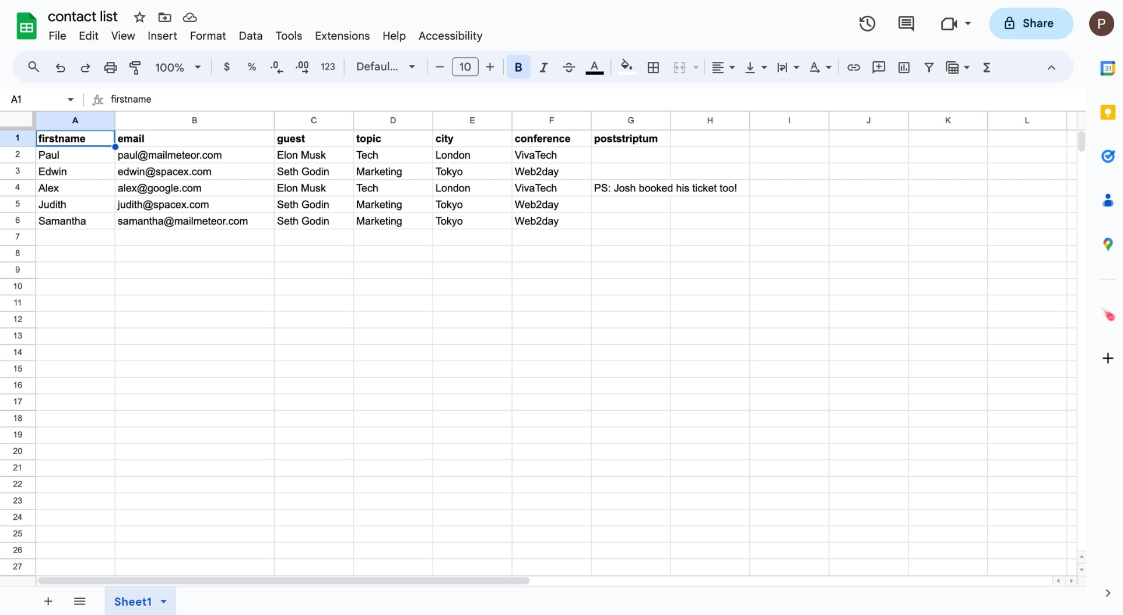Toggle Strikethrough formatting
The height and width of the screenshot is (615, 1123).
tap(568, 67)
